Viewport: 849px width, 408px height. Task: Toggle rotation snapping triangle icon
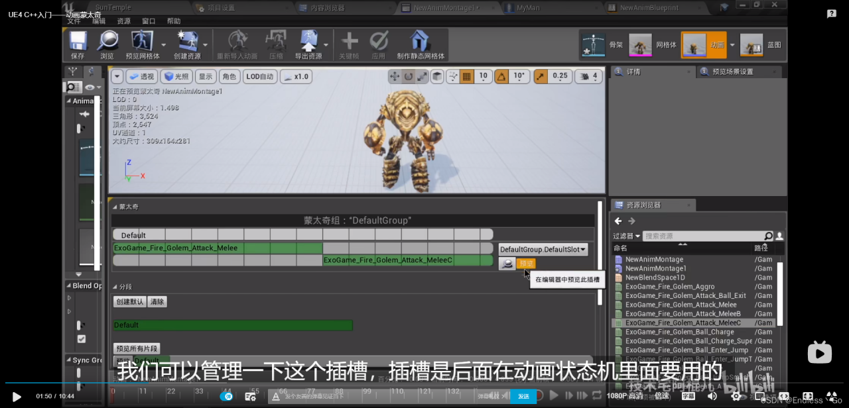(501, 77)
